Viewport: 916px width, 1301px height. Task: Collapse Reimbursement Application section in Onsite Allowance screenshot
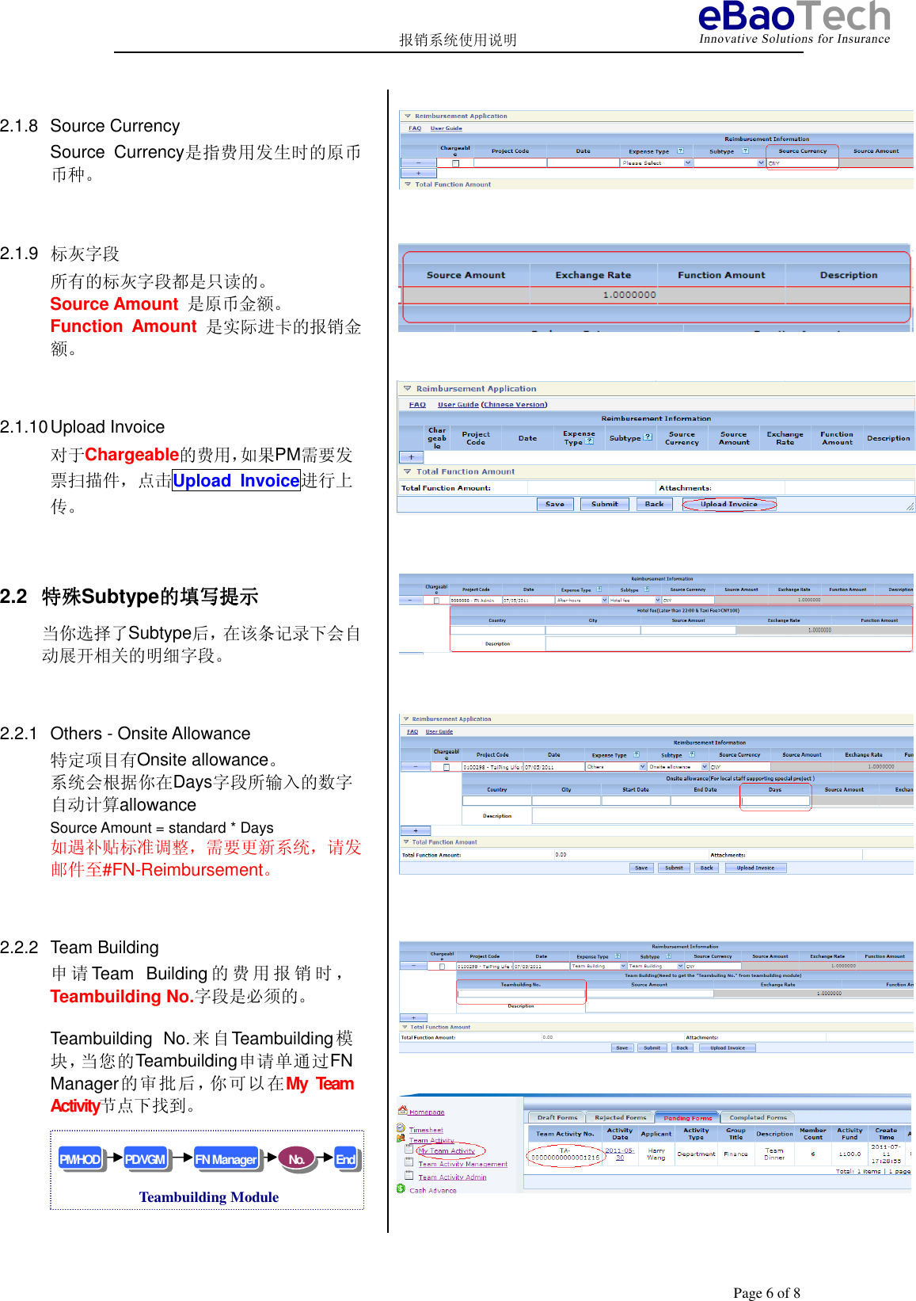[406, 719]
